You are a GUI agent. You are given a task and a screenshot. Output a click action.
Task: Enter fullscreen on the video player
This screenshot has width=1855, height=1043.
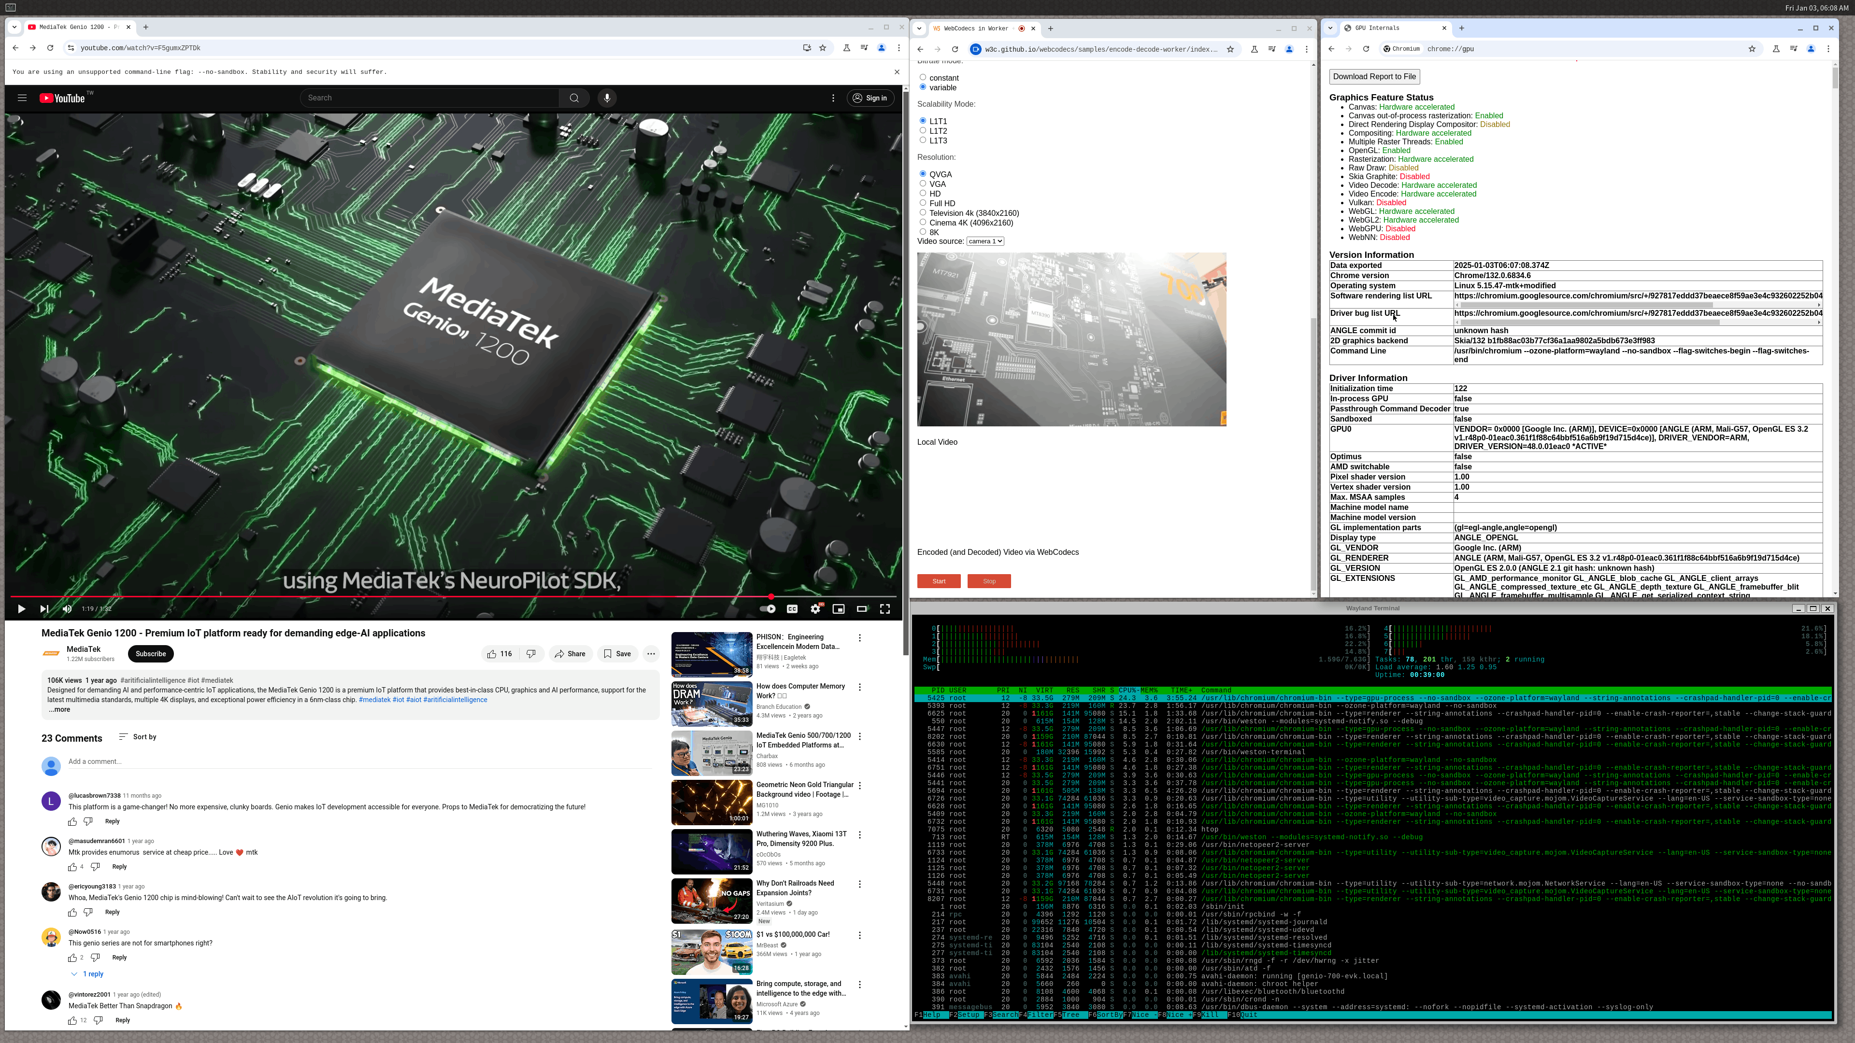[885, 609]
